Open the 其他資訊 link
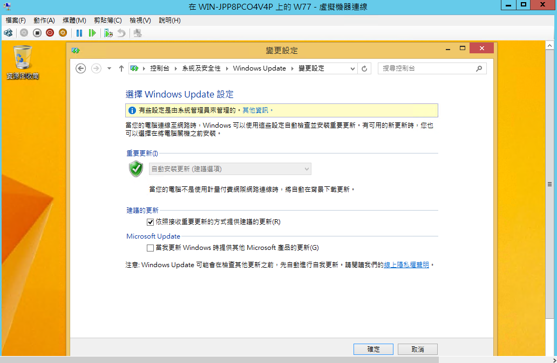Viewport: 557px width, 363px height. [255, 110]
